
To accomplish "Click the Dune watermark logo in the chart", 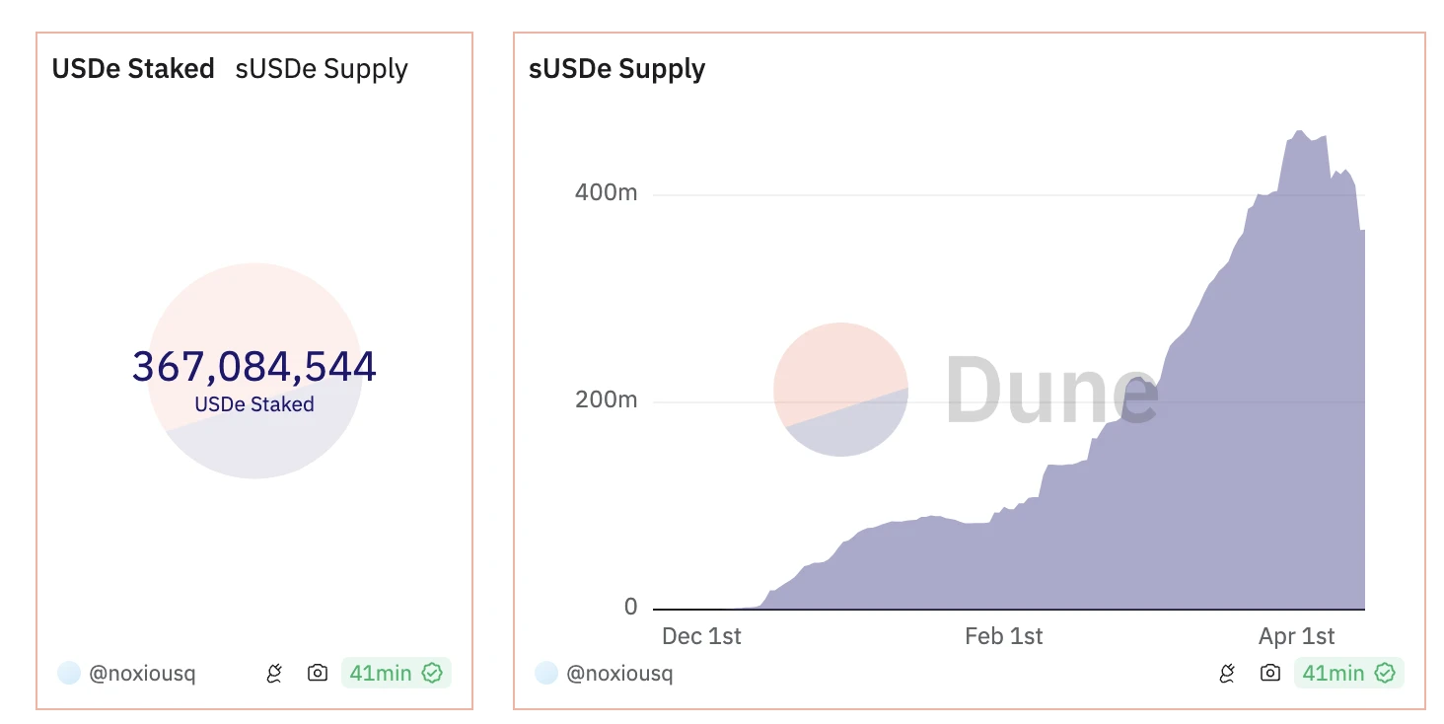I will point(967,391).
